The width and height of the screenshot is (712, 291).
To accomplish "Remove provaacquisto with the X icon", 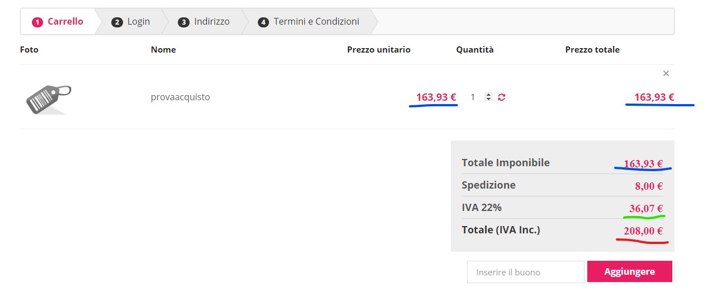I will 666,73.
